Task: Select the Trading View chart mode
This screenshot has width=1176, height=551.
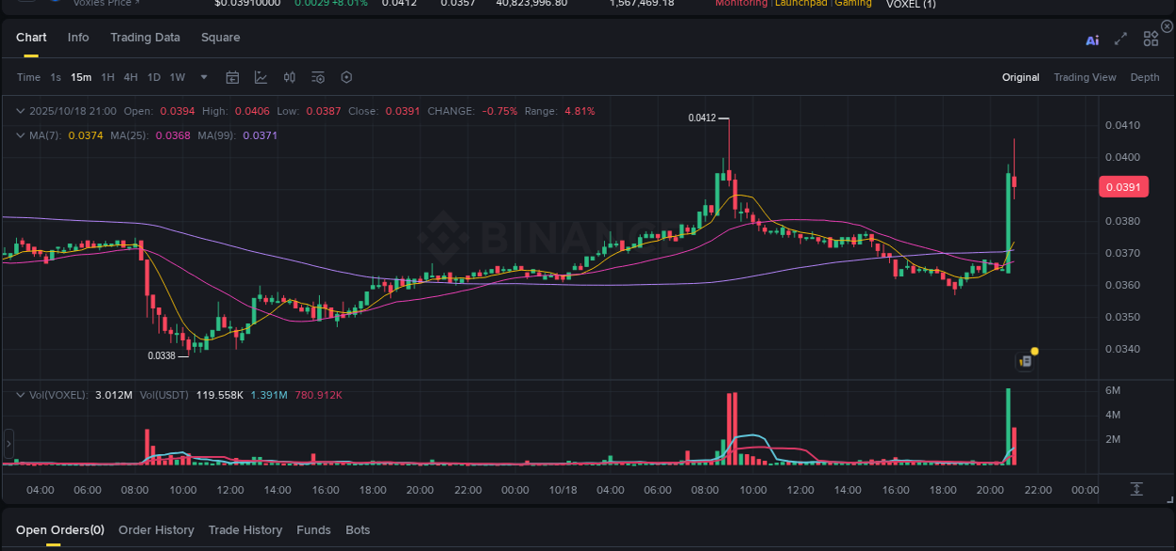Action: 1085,77
